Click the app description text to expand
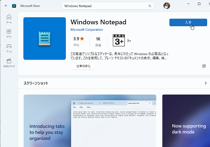The width and height of the screenshot is (210, 147). pos(119,56)
